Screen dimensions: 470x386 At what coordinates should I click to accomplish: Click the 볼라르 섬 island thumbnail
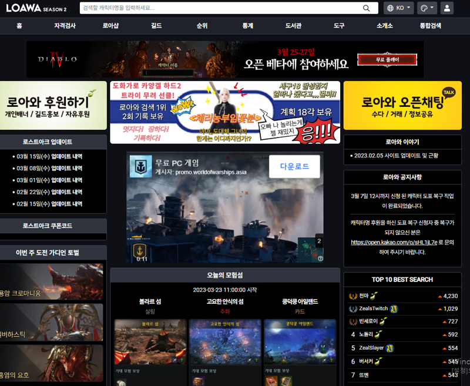150,342
